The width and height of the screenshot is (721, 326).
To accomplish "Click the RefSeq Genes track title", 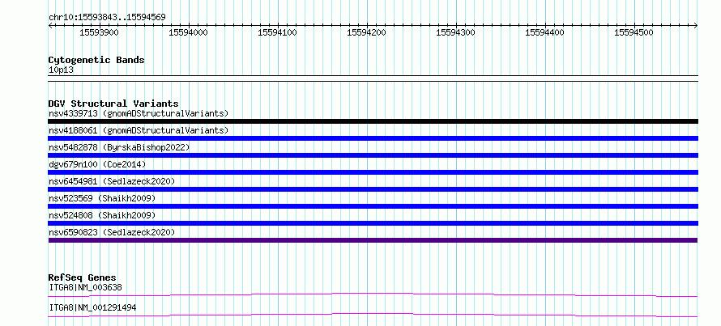I will (83, 277).
